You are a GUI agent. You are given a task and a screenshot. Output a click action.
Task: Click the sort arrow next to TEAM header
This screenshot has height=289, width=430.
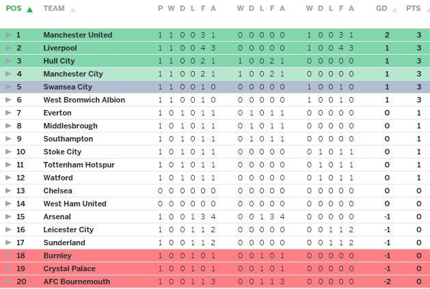pyautogui.click(x=73, y=10)
